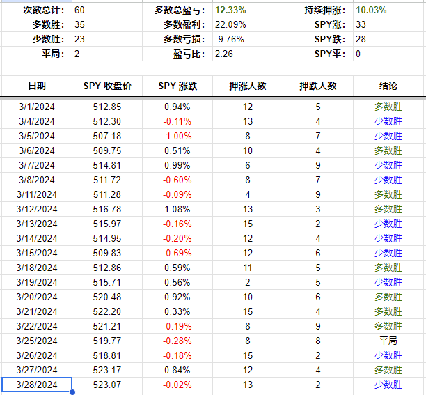
Task: Click the SPY跌 count 28
Action: tap(388, 39)
